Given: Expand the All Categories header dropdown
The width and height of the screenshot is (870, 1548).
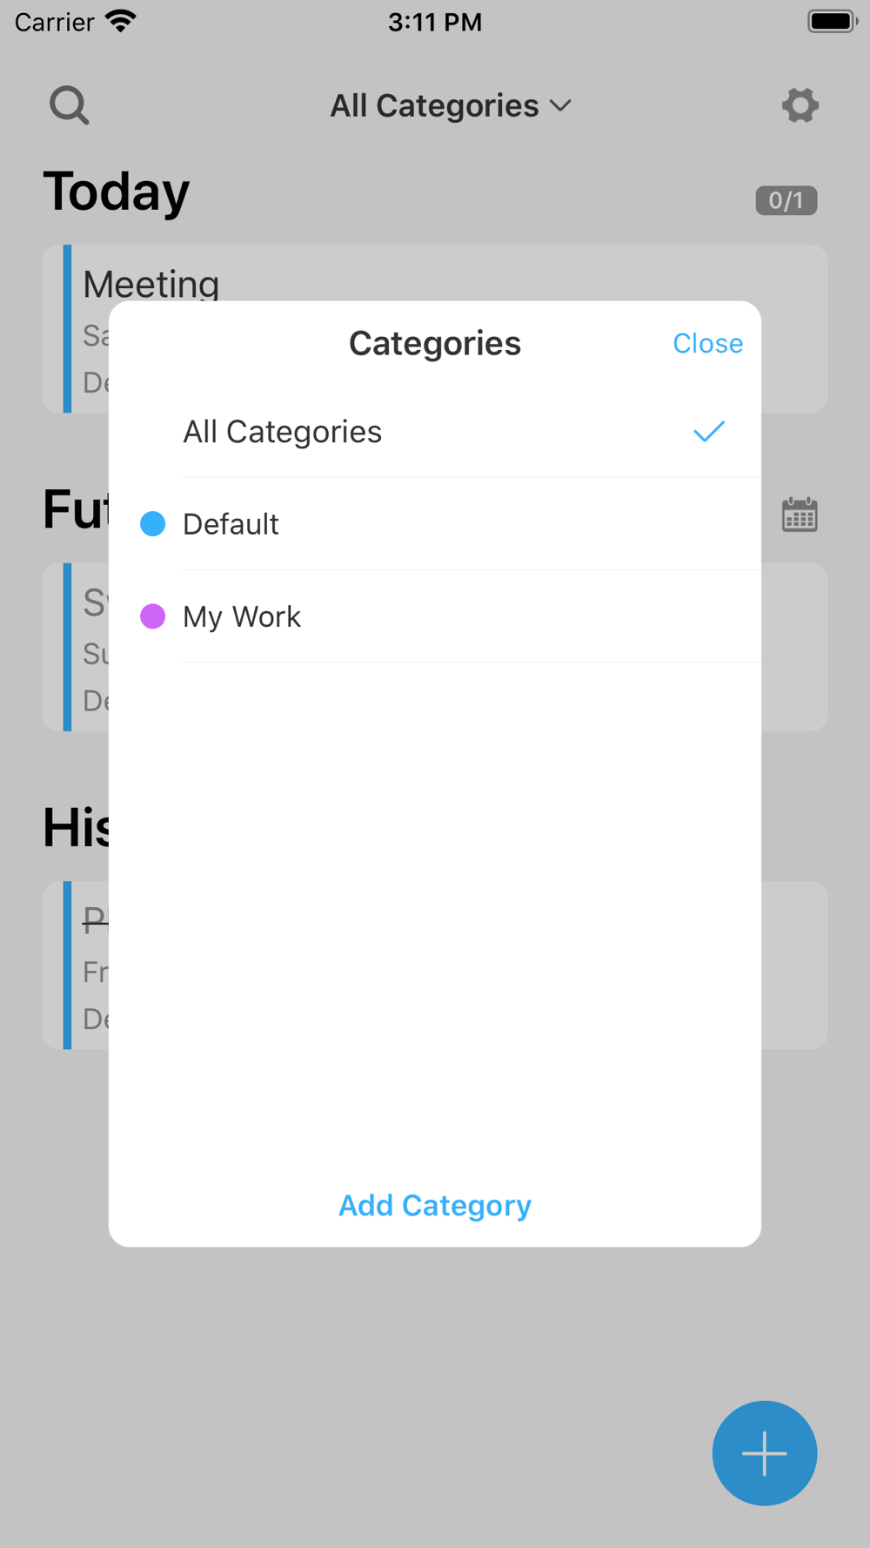Looking at the screenshot, I should [451, 105].
